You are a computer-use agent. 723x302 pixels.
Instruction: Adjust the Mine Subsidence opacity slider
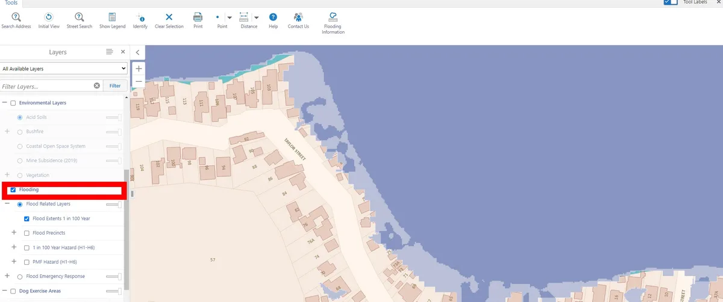pyautogui.click(x=114, y=161)
